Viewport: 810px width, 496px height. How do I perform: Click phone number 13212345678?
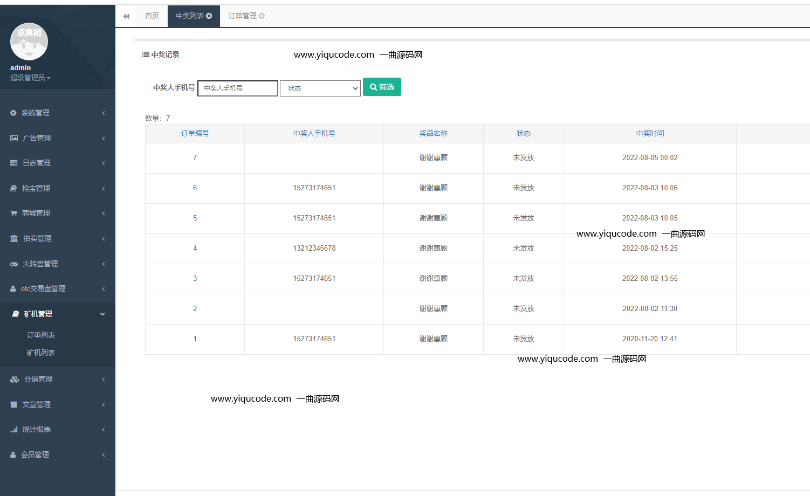(x=314, y=248)
